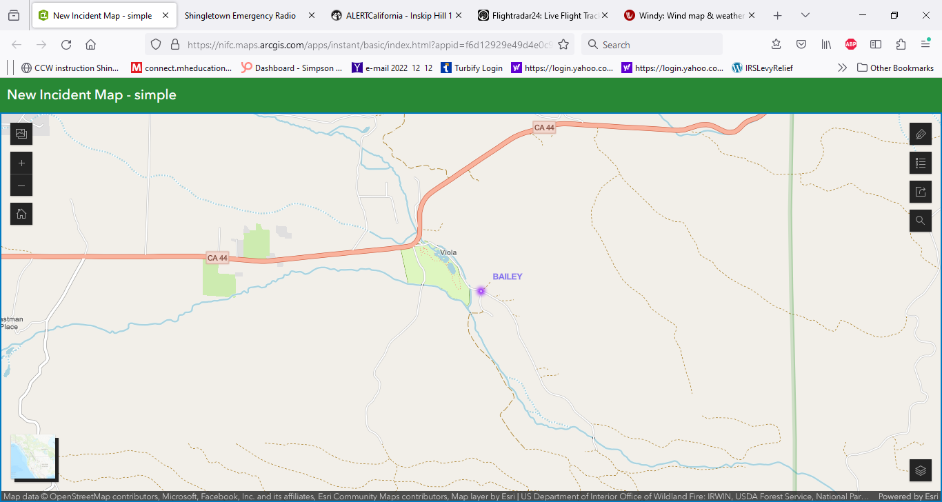Open the sketch/draw tool on the map

pyautogui.click(x=920, y=134)
